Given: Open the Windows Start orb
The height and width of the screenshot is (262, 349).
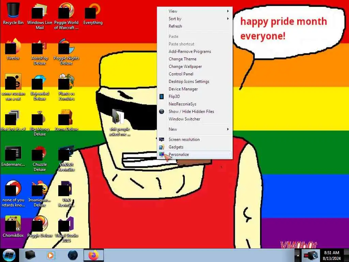Looking at the screenshot, I should point(9,255).
